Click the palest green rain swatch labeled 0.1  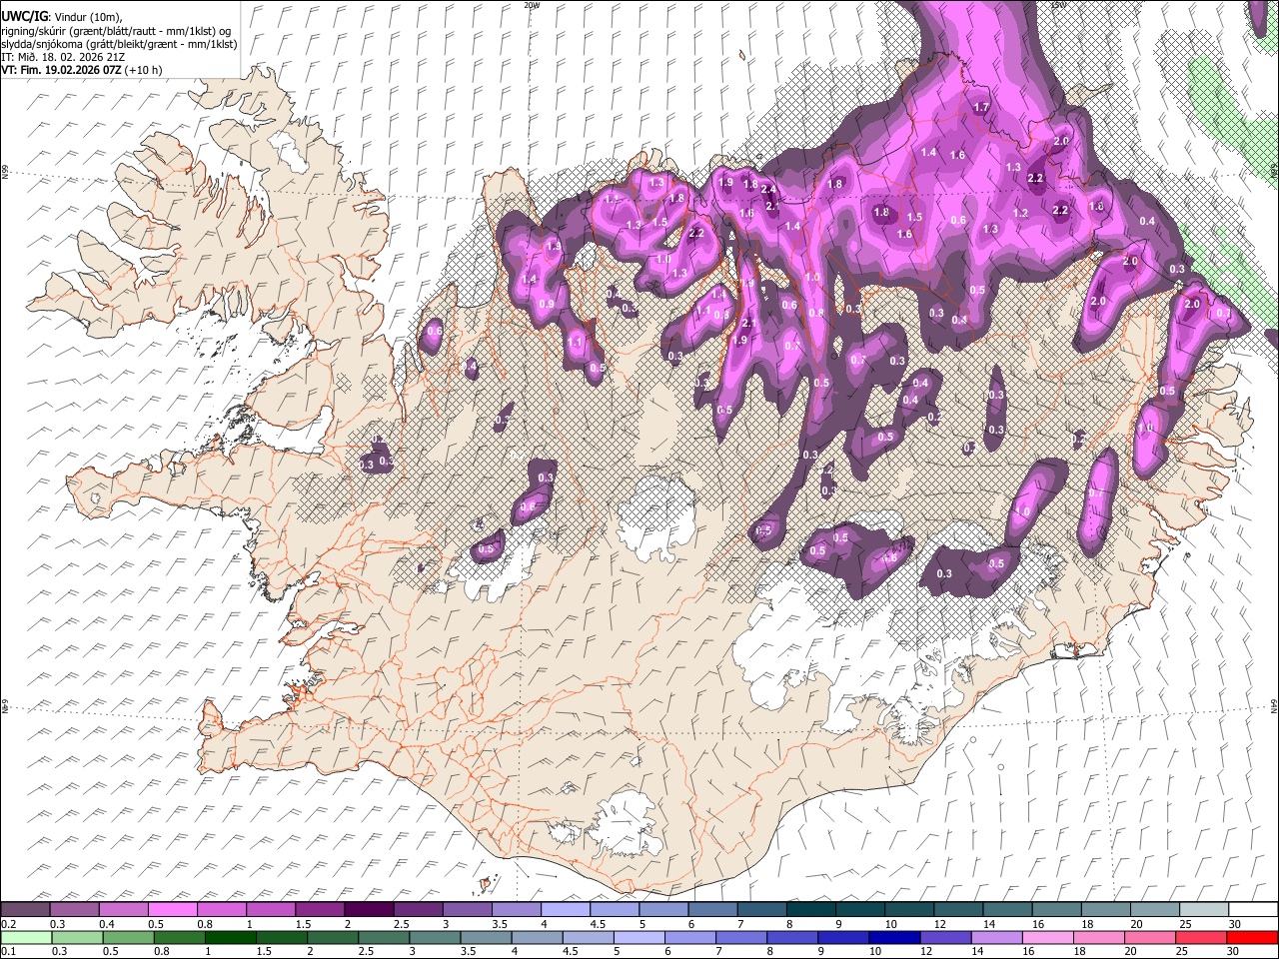click(26, 937)
